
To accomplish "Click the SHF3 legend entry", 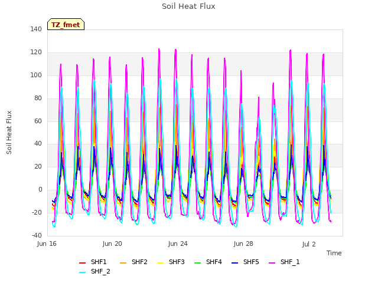I will pos(171,262).
